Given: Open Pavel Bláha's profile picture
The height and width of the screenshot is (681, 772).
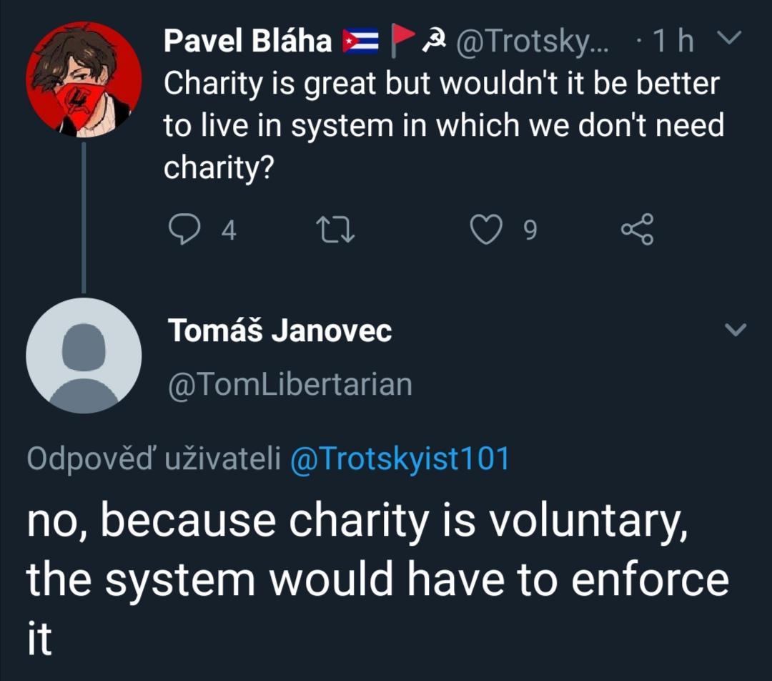Looking at the screenshot, I should coord(84,79).
